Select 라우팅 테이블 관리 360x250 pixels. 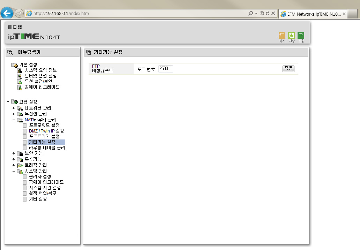click(x=47, y=147)
